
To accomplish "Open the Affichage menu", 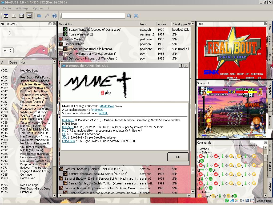I will tap(22, 8).
